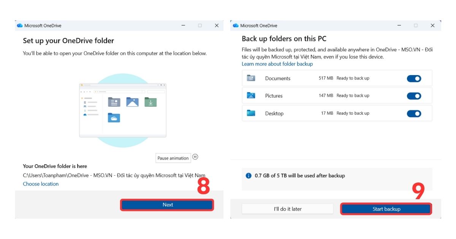The width and height of the screenshot is (456, 239).
Task: Turn off the Pictures backup toggle
Action: [x=414, y=96]
